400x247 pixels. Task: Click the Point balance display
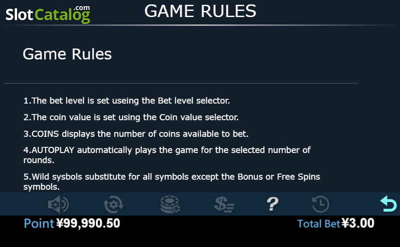72,223
